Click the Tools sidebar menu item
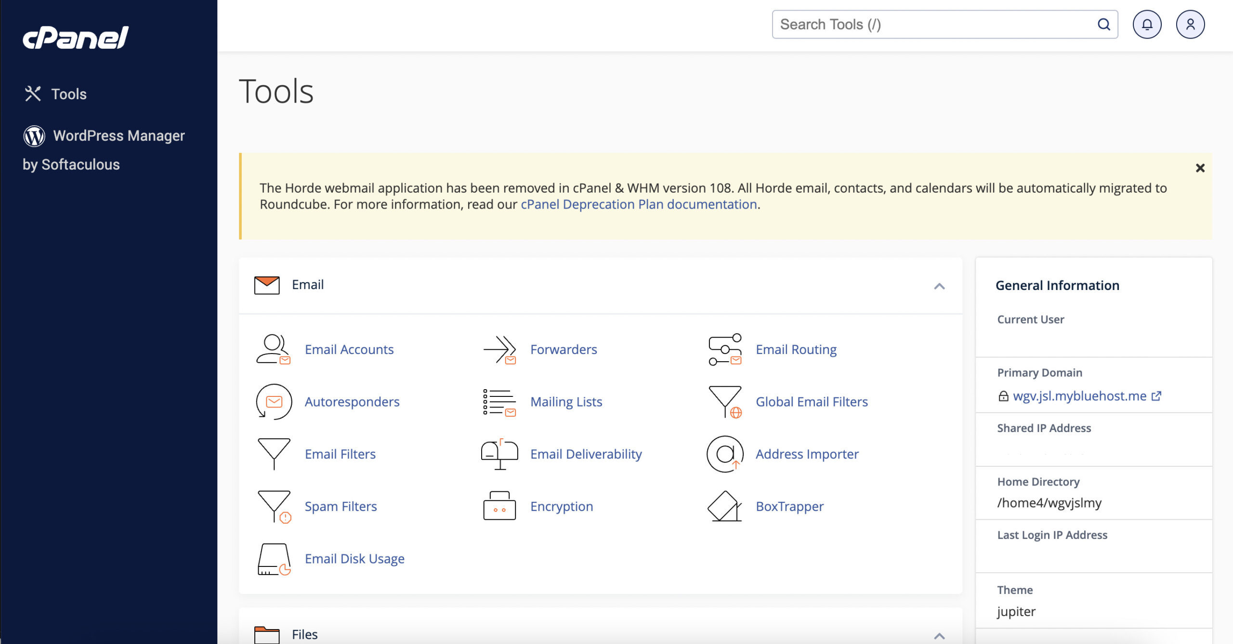This screenshot has width=1233, height=644. click(69, 94)
